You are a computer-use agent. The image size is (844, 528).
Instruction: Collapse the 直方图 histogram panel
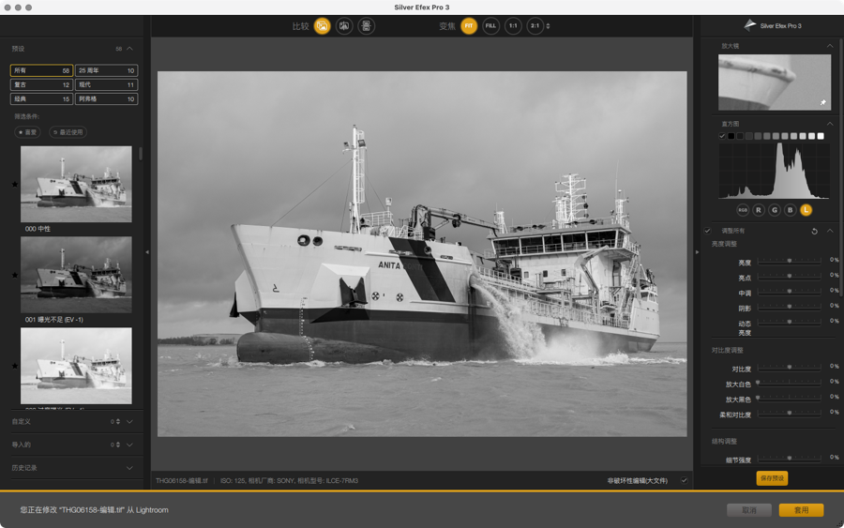pos(830,124)
